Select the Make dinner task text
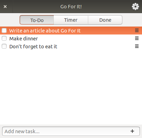 pos(23,39)
